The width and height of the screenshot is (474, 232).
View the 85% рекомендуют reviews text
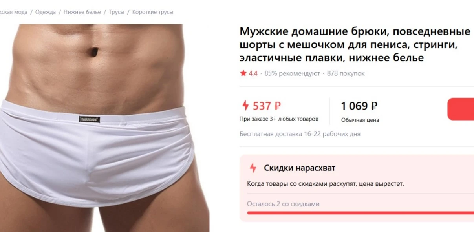292,73
